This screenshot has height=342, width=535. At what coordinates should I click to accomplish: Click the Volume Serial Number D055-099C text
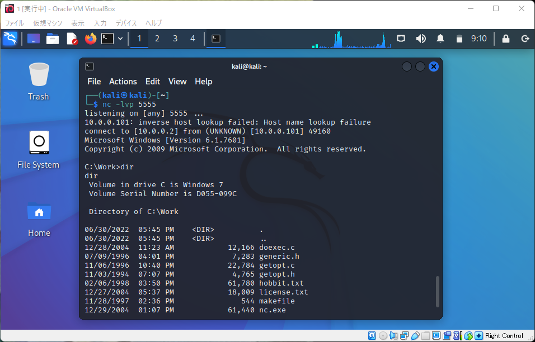(x=163, y=193)
